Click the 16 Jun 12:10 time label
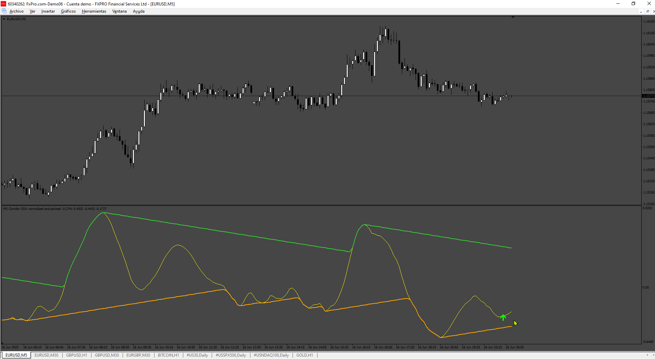The width and height of the screenshot is (655, 359). coord(230,347)
